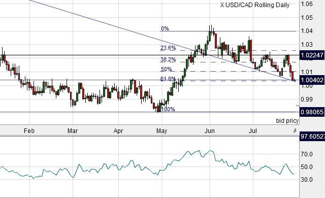Click the 70.0 RSI axis label

(x=307, y=154)
